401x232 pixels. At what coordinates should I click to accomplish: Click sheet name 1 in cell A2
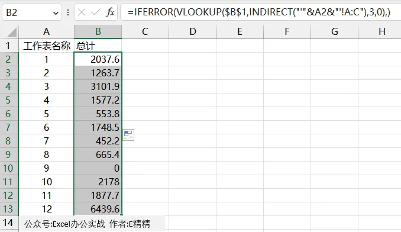coord(46,59)
